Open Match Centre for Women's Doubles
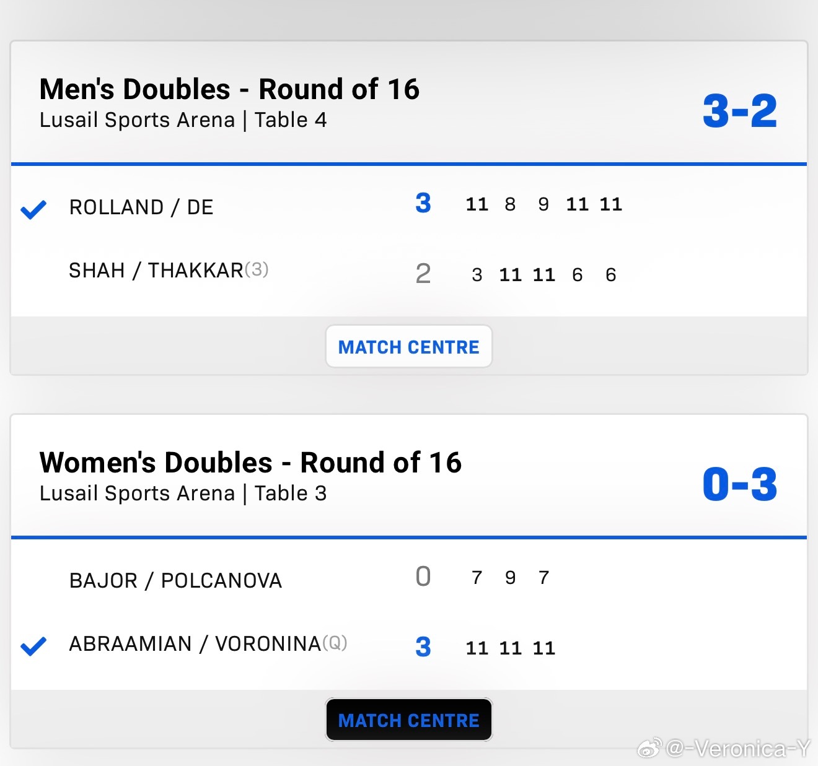 click(408, 720)
